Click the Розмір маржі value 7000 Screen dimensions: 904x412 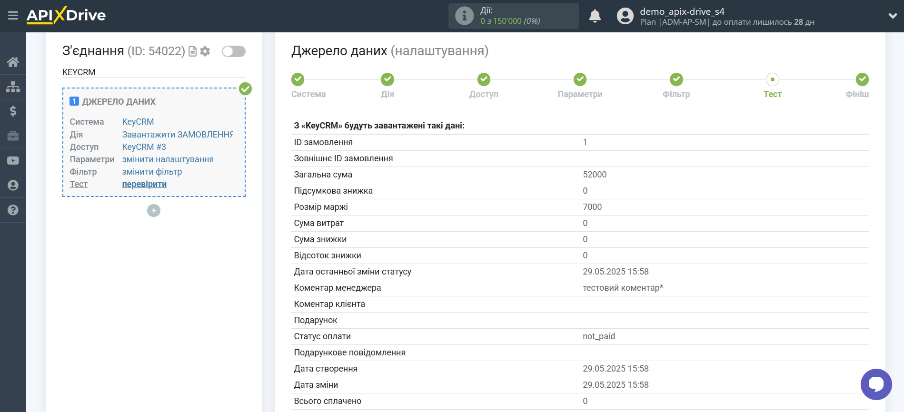(592, 207)
